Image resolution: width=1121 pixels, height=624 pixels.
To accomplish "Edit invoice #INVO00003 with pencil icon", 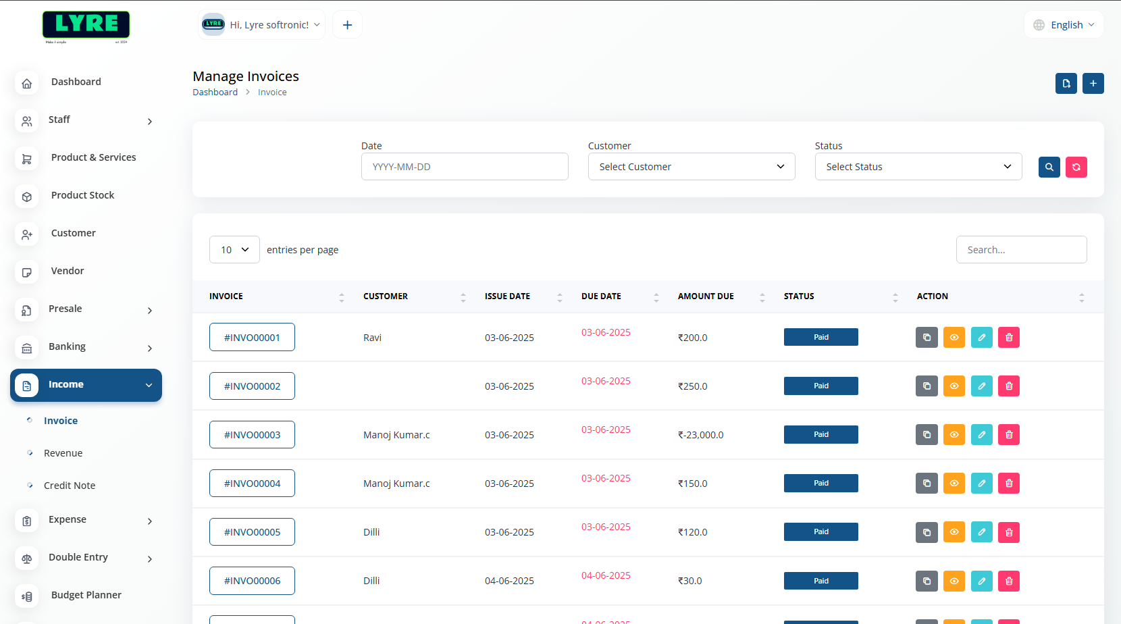I will 981,435.
